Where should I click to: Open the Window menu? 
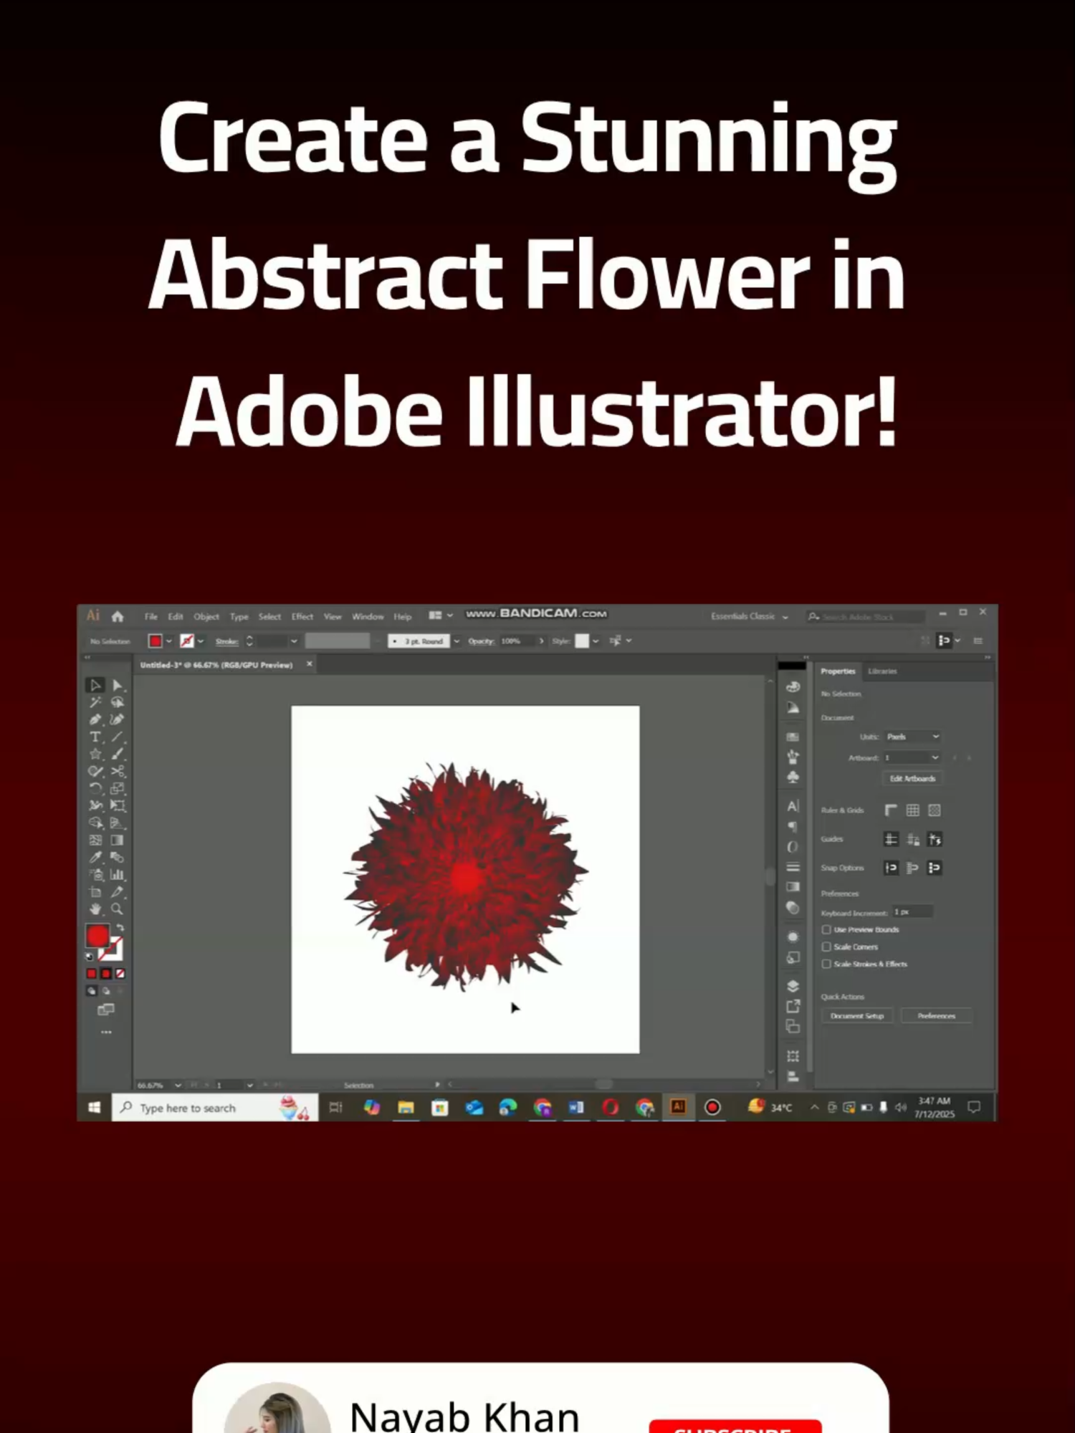(368, 617)
